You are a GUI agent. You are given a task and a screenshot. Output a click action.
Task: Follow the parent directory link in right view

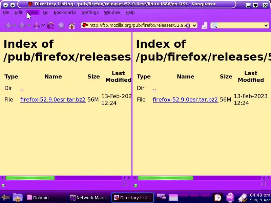click(154, 89)
